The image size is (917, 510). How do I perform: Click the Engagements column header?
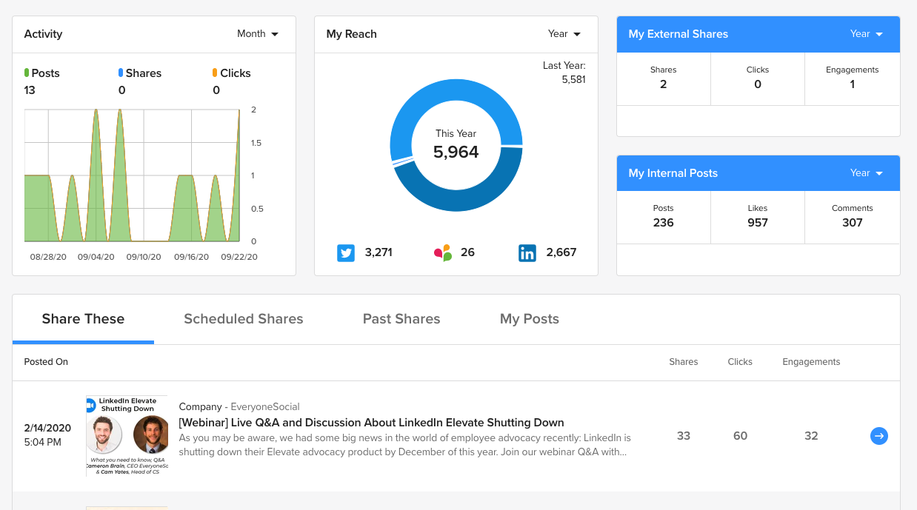click(x=811, y=362)
